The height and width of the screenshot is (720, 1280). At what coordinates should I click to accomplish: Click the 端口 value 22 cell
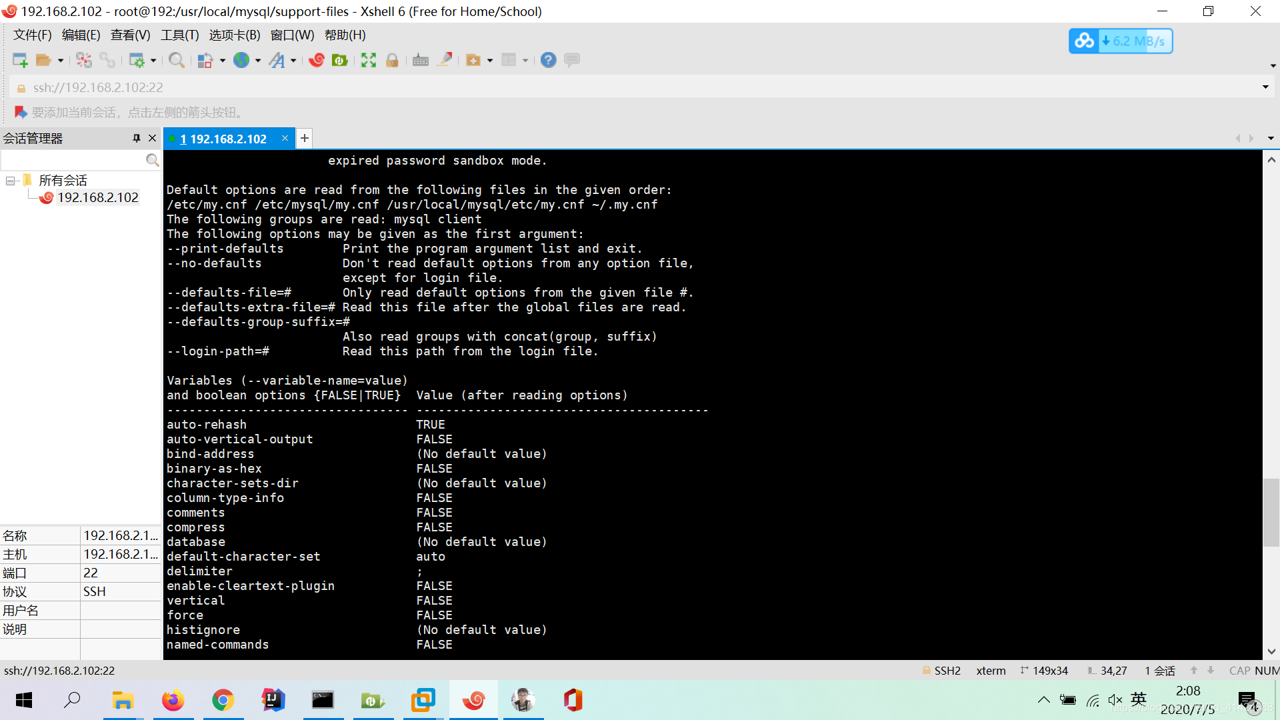click(x=119, y=573)
